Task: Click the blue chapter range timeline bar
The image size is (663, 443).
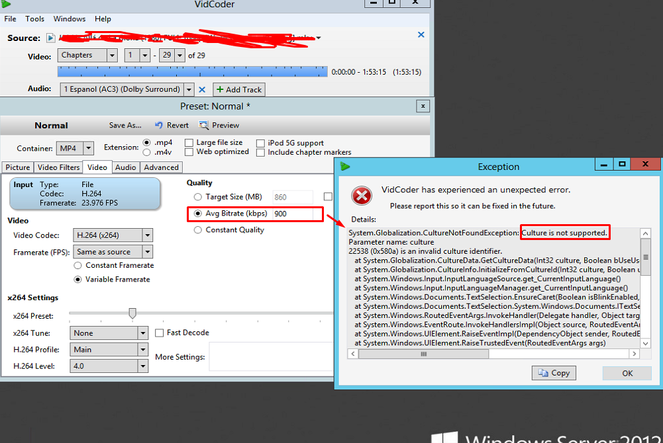Action: [x=192, y=71]
